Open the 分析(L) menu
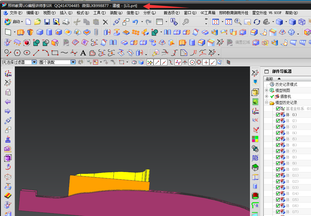Screen dimensions: 311x216 pyautogui.click(x=149, y=13)
